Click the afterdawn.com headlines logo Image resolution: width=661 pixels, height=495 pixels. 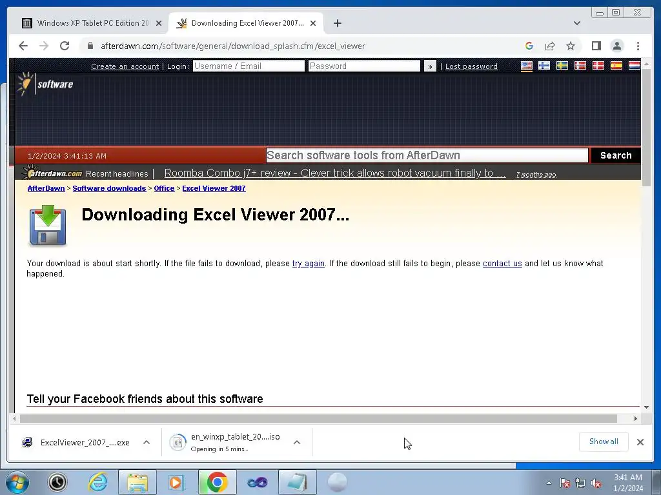point(52,173)
